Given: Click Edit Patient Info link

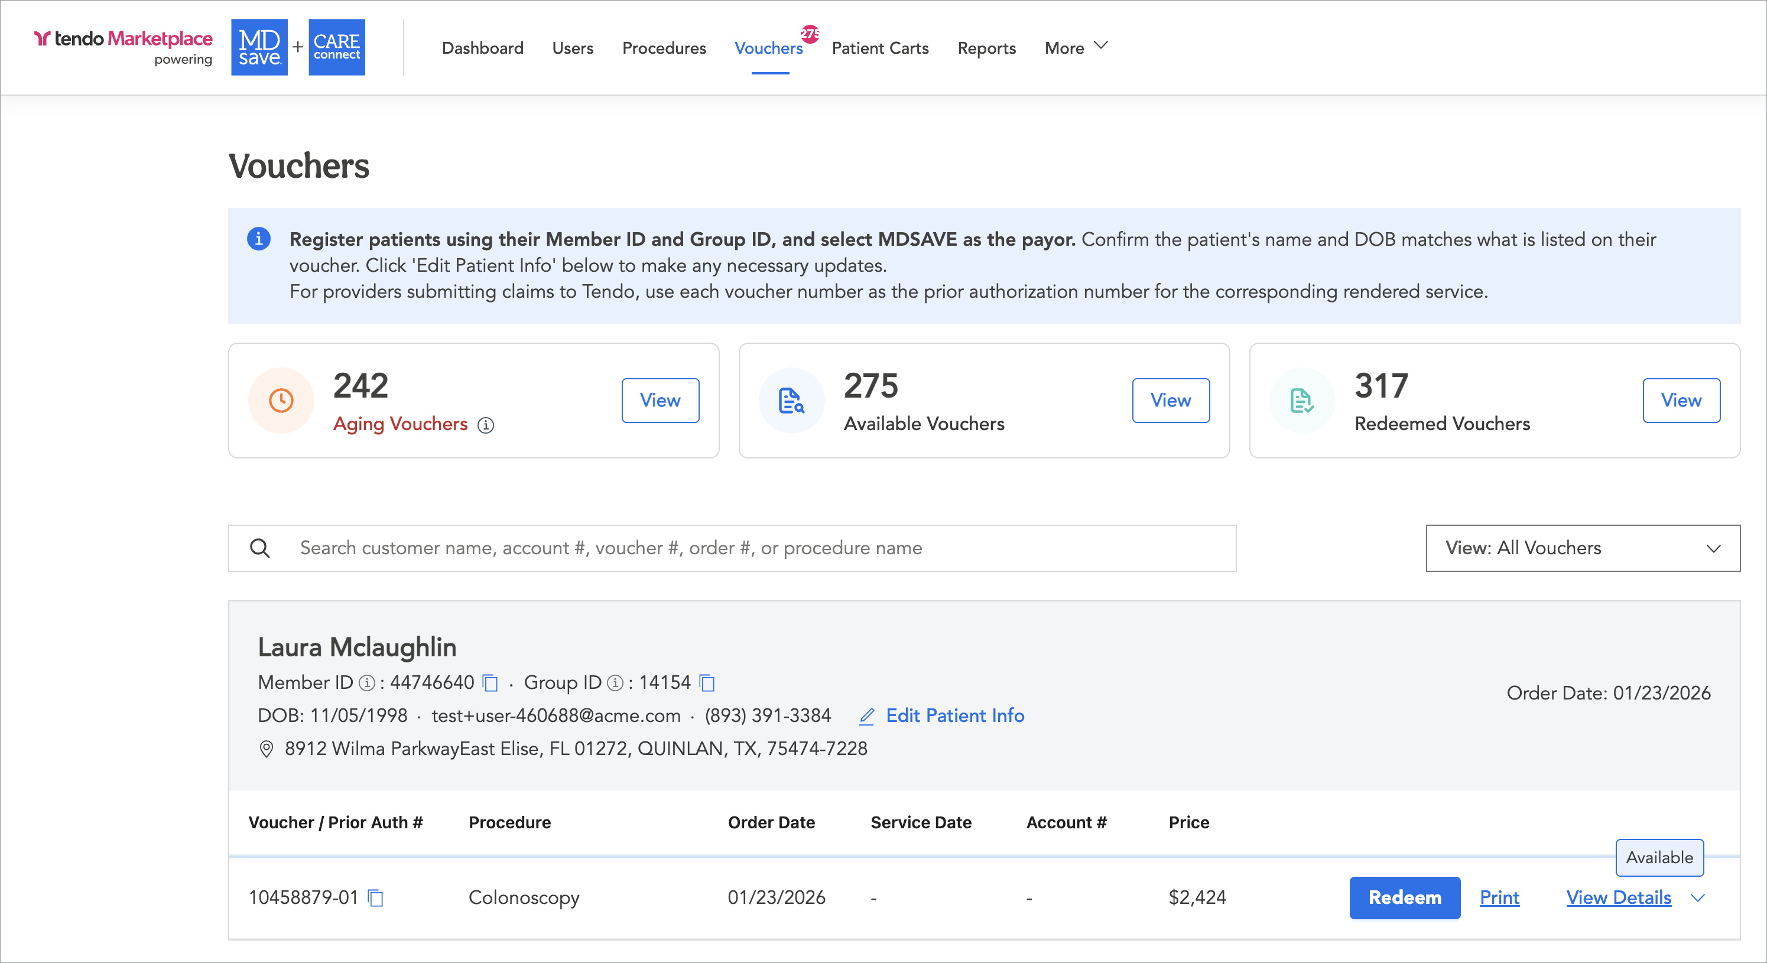Looking at the screenshot, I should tap(954, 715).
